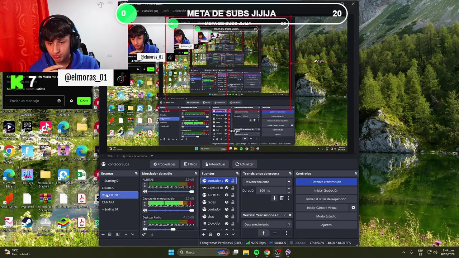Open Vertical Transiciones Desvanecimiento dropdown
This screenshot has height=258, width=459.
(267, 224)
